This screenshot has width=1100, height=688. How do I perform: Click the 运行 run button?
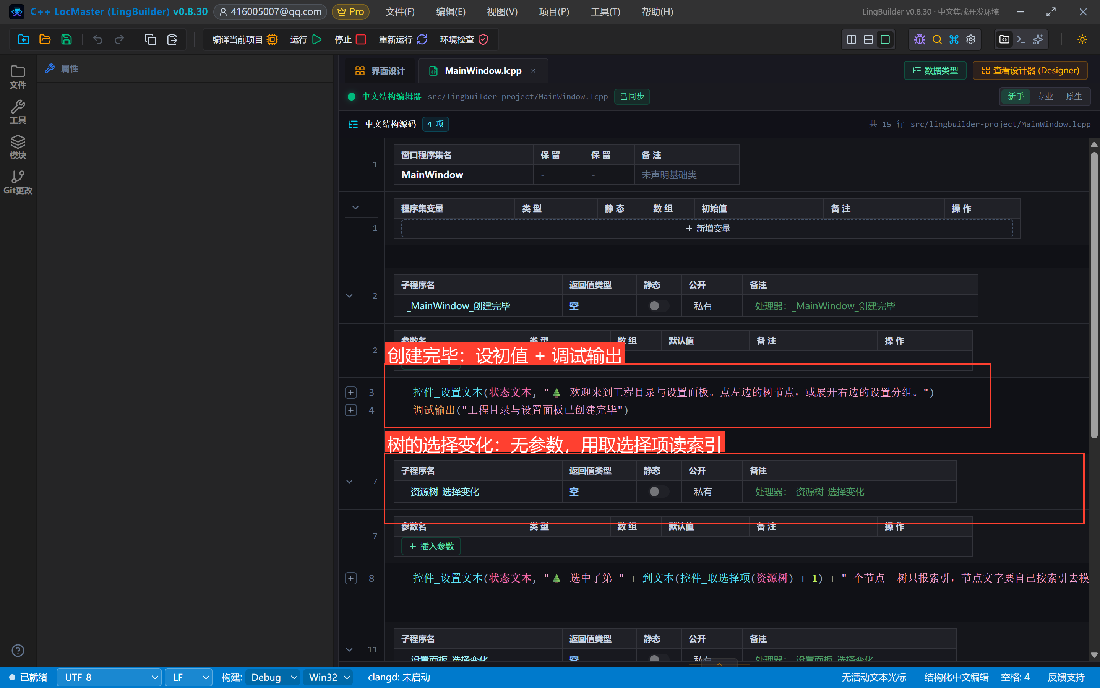coord(306,40)
